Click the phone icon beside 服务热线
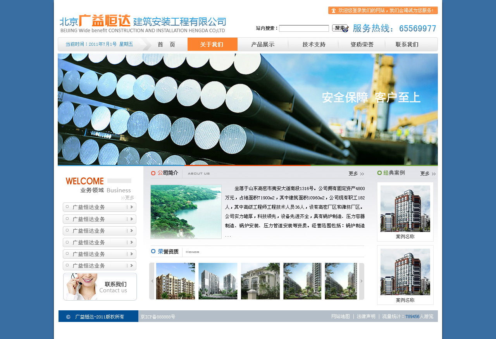The width and height of the screenshot is (496, 339). (x=345, y=29)
